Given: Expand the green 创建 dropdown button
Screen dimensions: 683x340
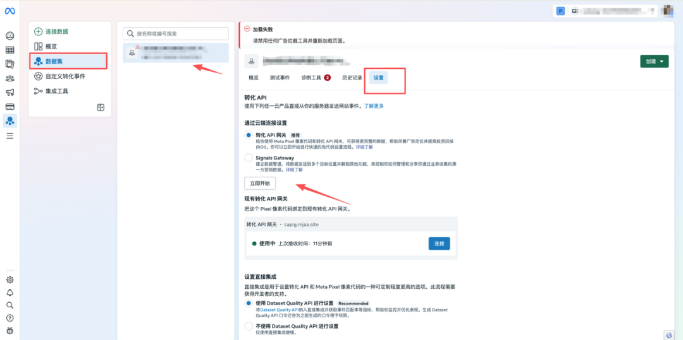Looking at the screenshot, I should click(x=654, y=61).
